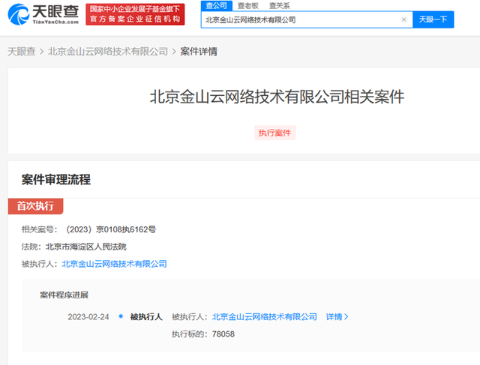The height and width of the screenshot is (365, 480).
Task: Click the 案件详情 breadcrumb item
Action: (199, 52)
